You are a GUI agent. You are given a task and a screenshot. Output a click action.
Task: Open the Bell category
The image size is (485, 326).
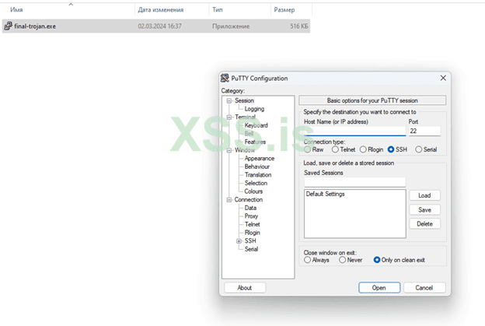[x=249, y=134]
